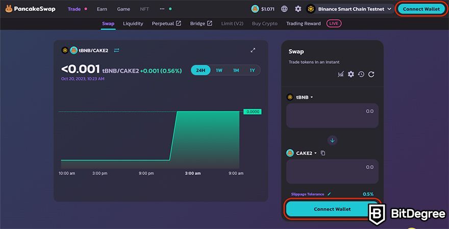Open the Trade menu
Screen dimensions: 449x229
74,9
